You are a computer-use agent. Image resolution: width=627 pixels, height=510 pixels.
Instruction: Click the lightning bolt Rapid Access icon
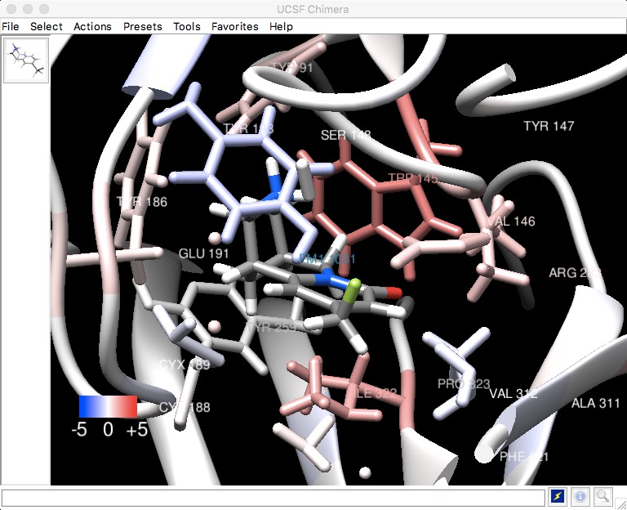pyautogui.click(x=558, y=496)
